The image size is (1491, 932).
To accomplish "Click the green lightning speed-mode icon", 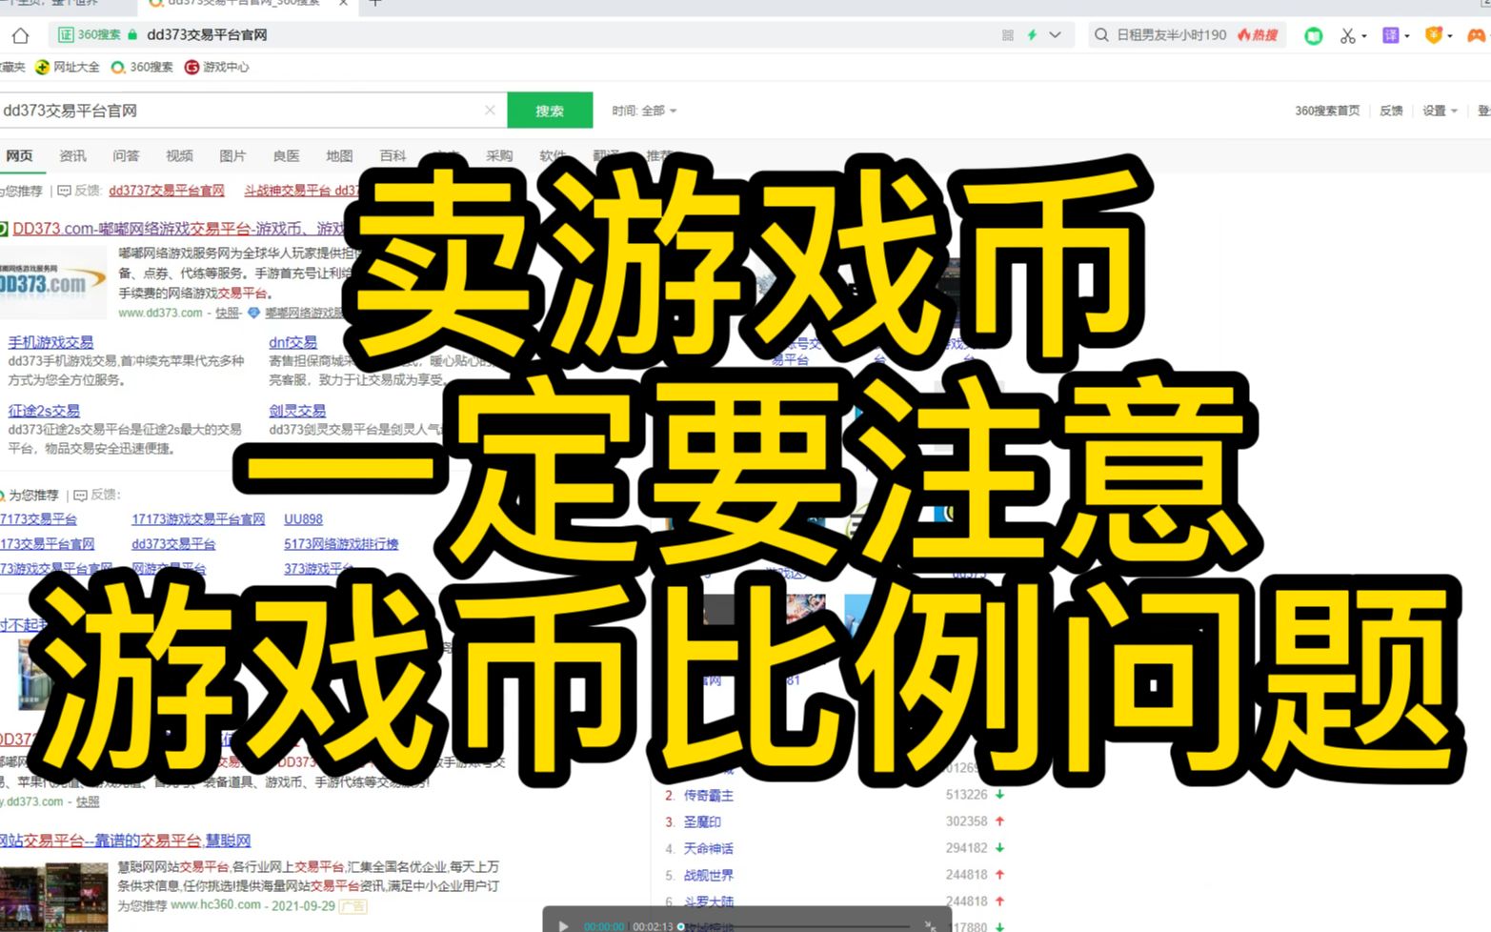I will [1032, 35].
